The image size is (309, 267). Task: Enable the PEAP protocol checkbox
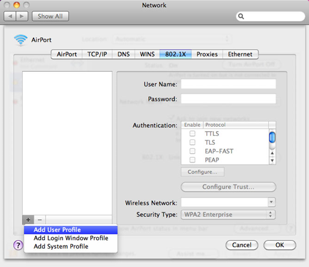pos(193,160)
